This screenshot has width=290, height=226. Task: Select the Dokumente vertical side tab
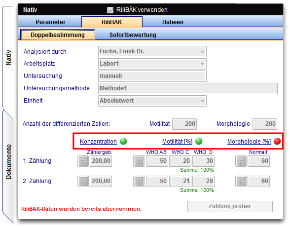(8, 162)
